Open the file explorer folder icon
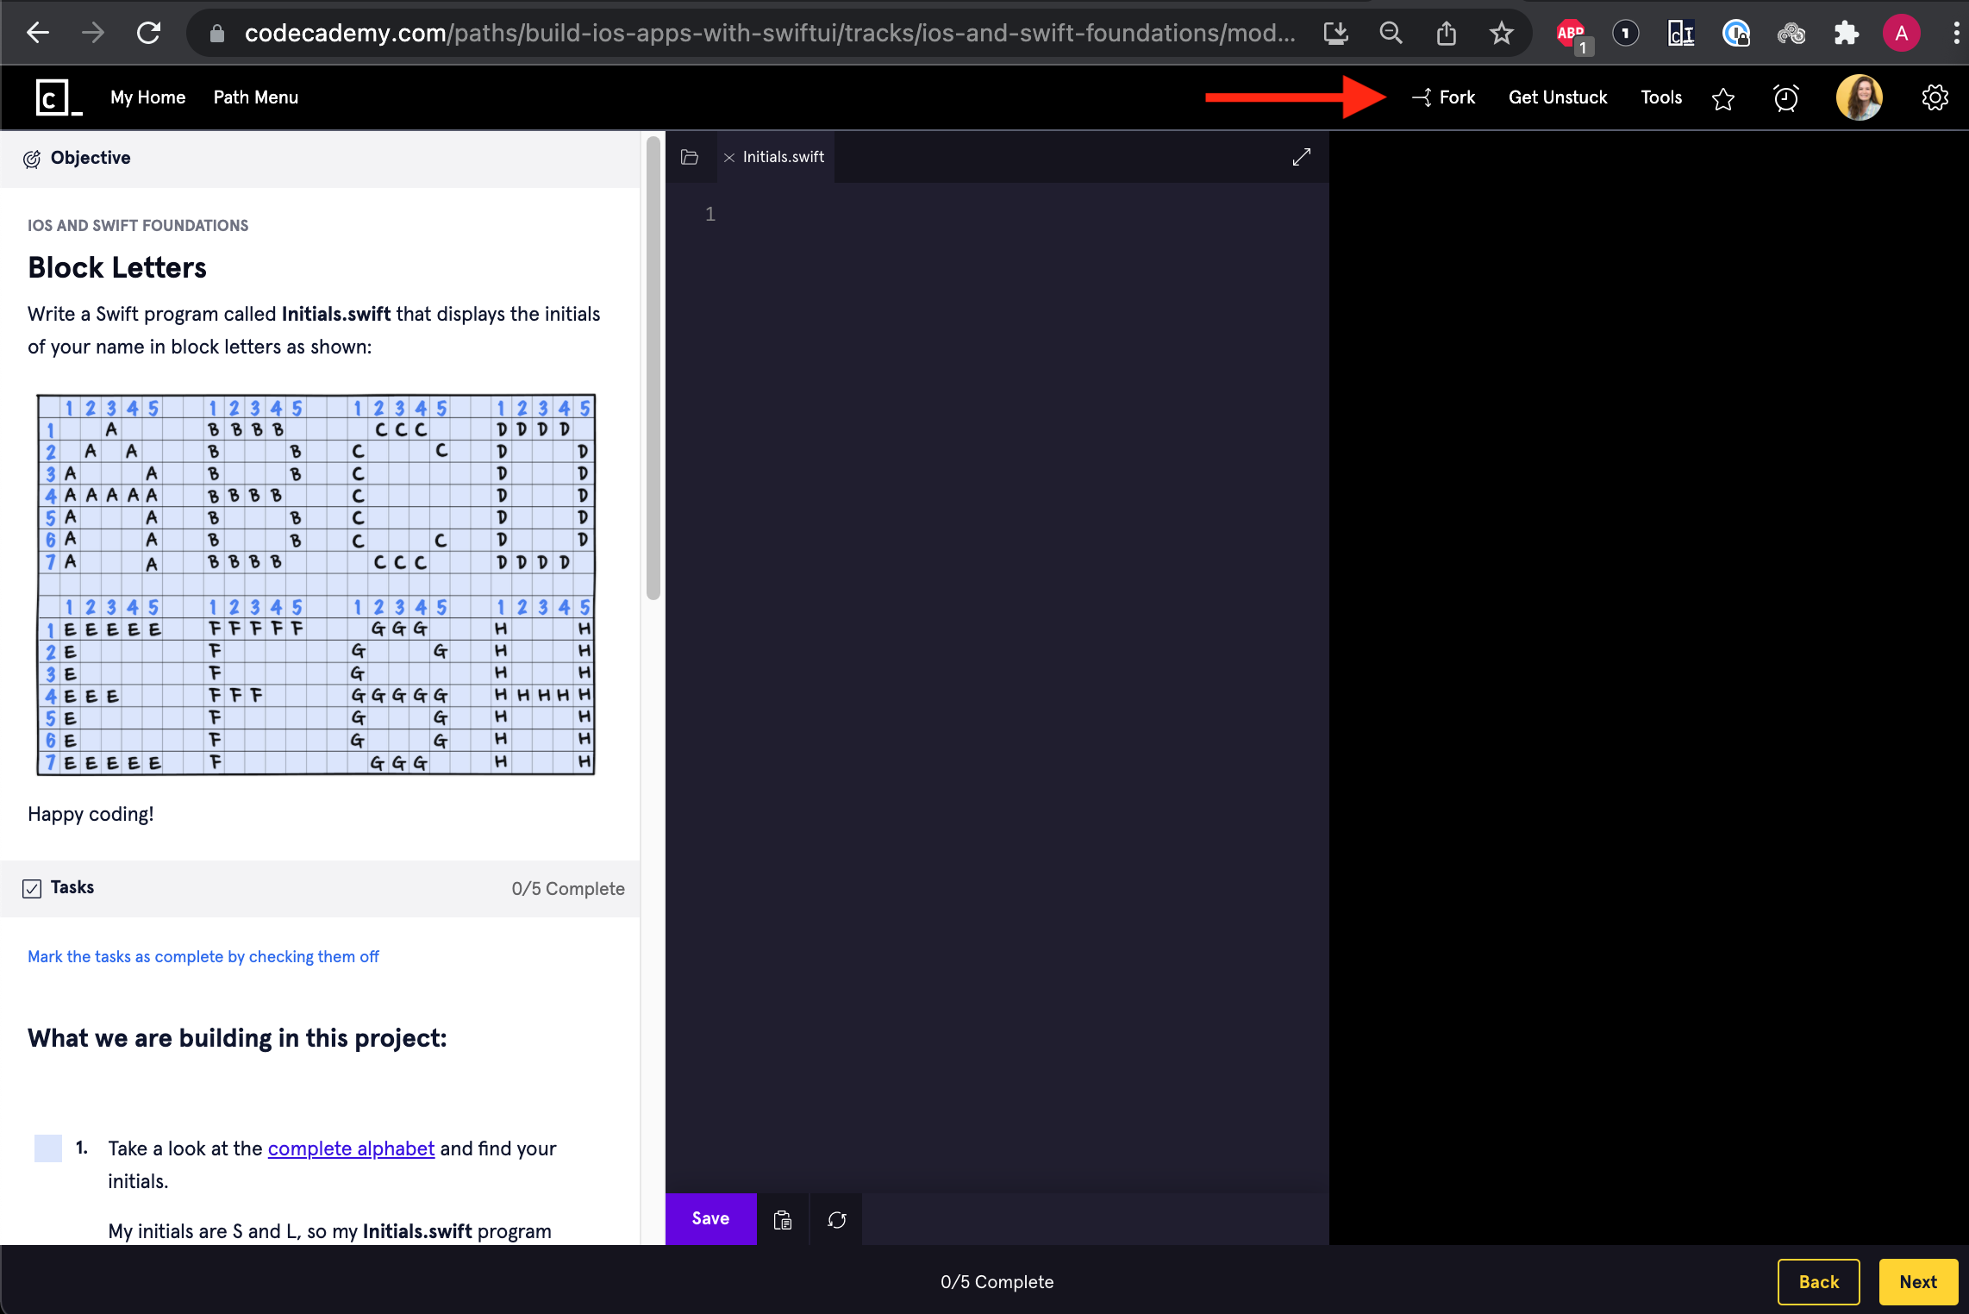This screenshot has width=1969, height=1314. [689, 157]
